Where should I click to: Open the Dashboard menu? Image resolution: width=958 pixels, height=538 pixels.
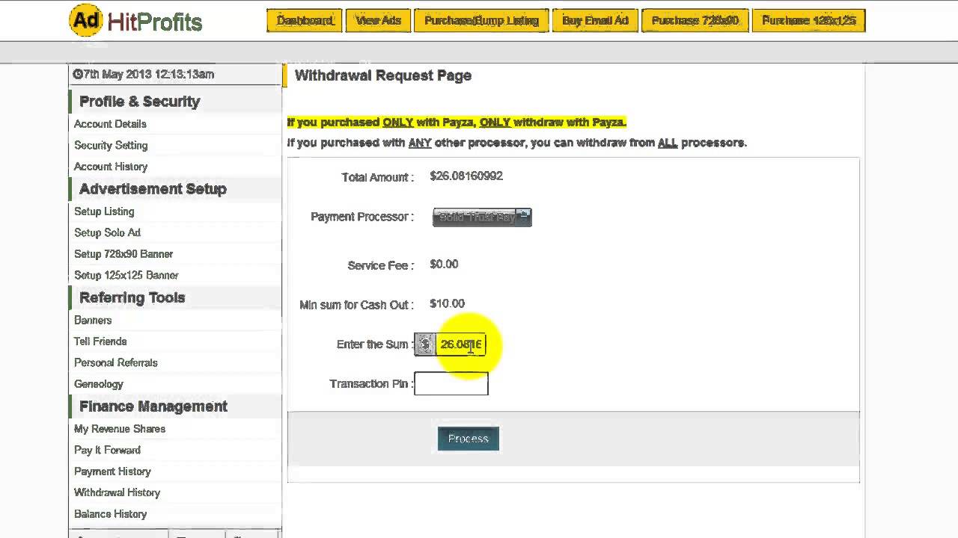coord(305,21)
